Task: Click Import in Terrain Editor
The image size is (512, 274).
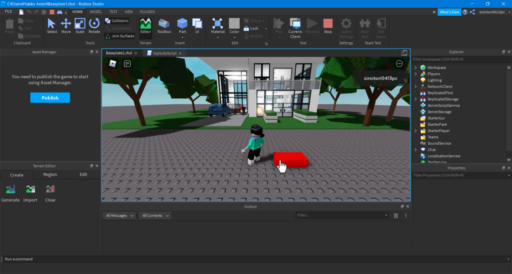Action: pos(30,193)
